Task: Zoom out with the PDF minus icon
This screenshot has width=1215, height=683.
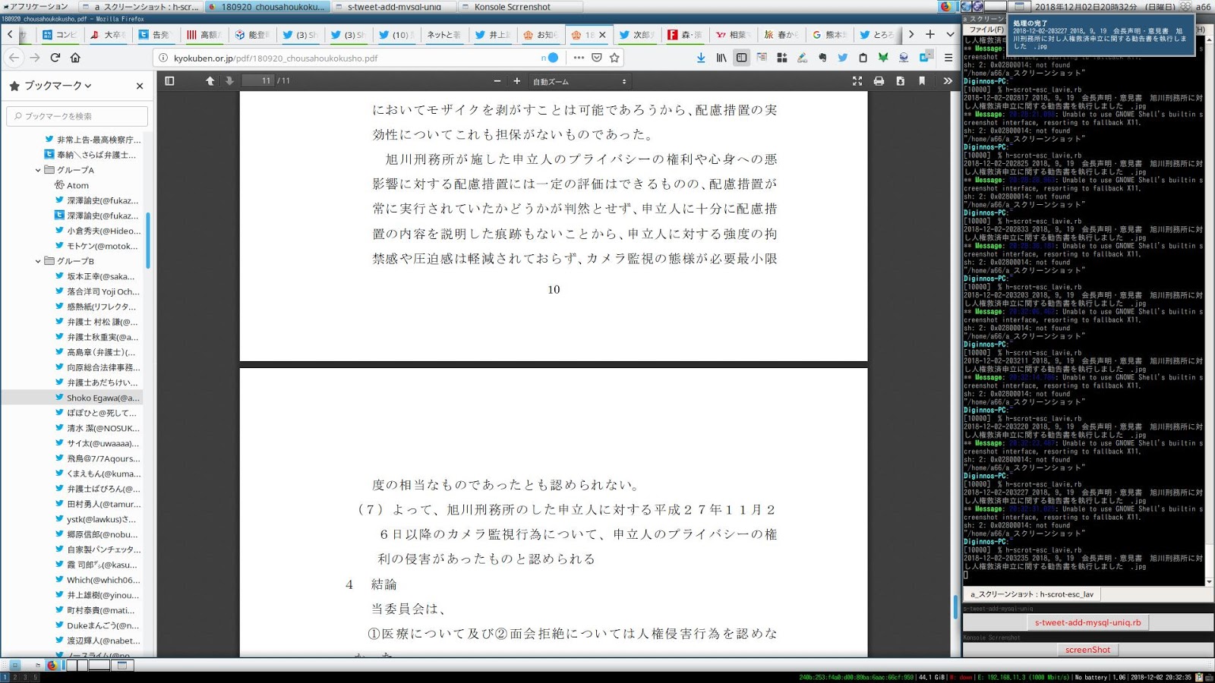Action: point(497,81)
